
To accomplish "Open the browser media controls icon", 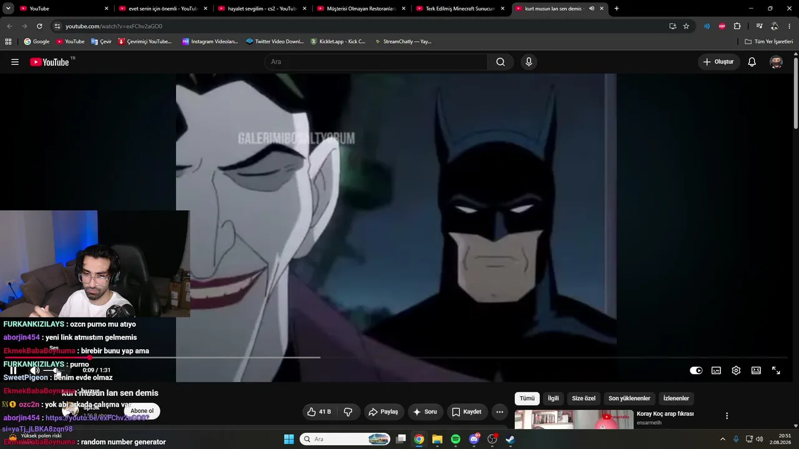I will pyautogui.click(x=759, y=26).
